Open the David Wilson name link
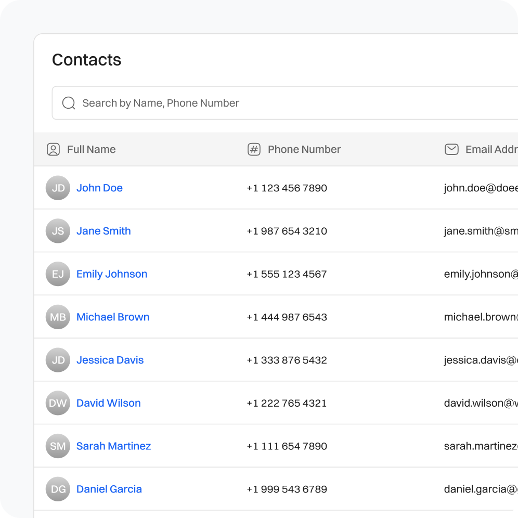Screen dimensions: 518x518 pos(108,403)
